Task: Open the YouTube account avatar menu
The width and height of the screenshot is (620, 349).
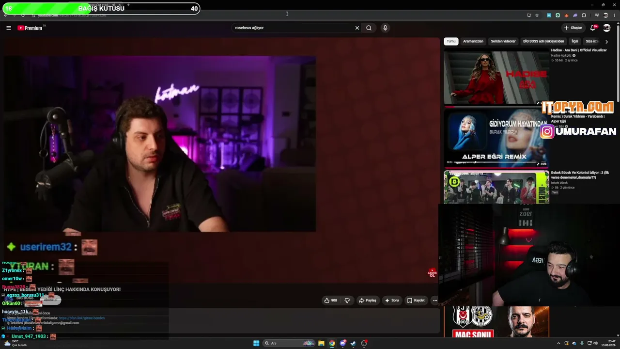Action: [606, 28]
